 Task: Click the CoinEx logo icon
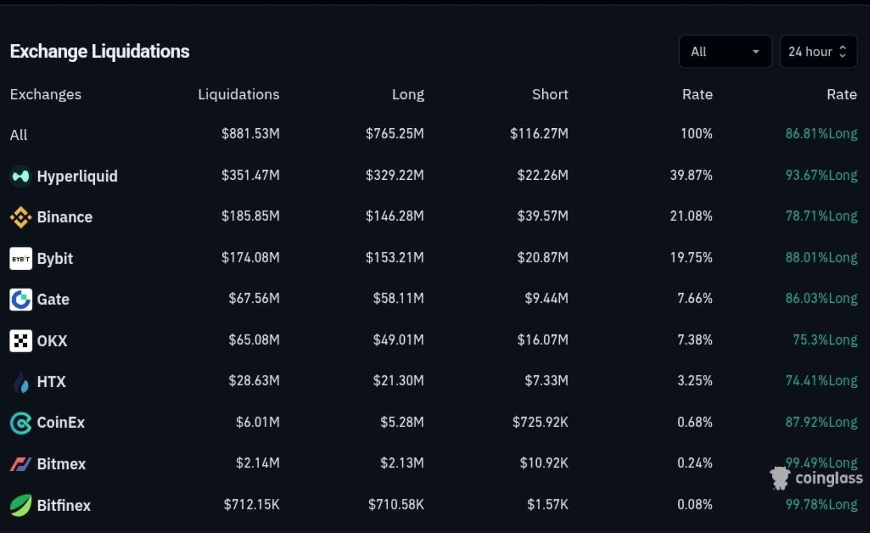tap(20, 423)
